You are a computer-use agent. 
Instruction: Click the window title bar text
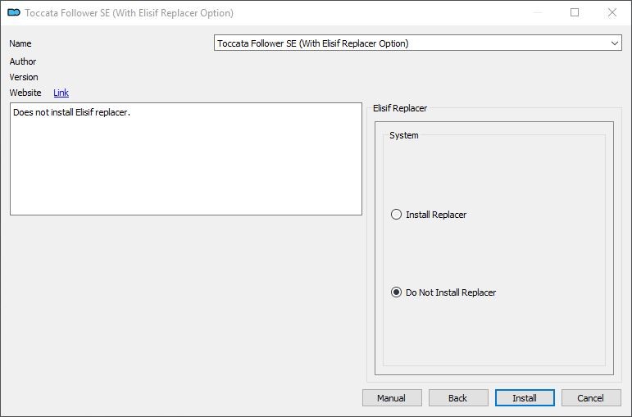pyautogui.click(x=129, y=13)
